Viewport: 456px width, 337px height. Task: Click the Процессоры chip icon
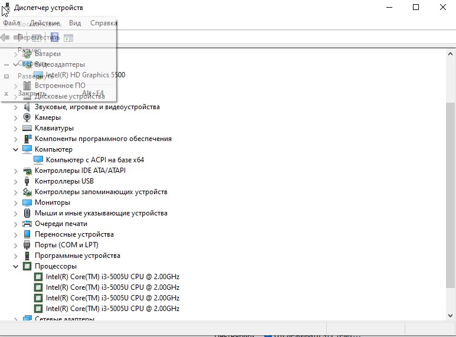[x=27, y=266]
